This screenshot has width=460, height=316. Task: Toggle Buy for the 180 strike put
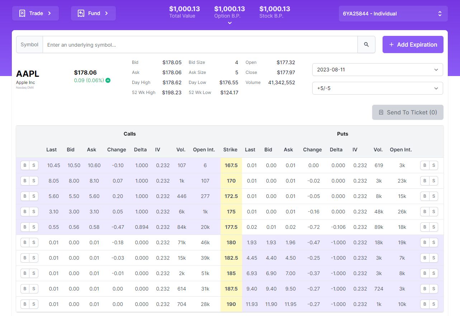tap(425, 243)
